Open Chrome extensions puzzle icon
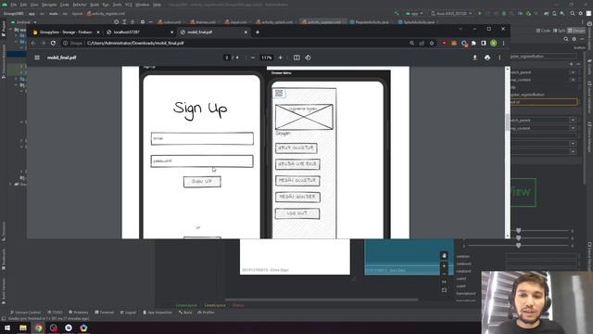This screenshot has height=334, width=593. point(473,44)
